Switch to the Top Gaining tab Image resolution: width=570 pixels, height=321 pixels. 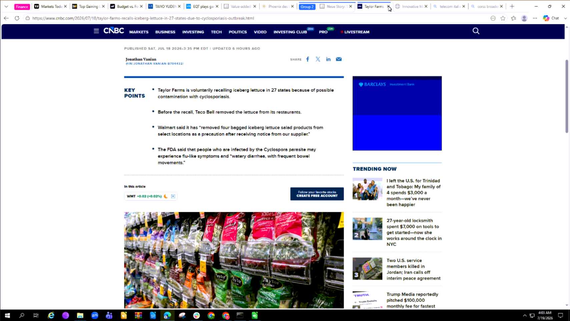[88, 6]
